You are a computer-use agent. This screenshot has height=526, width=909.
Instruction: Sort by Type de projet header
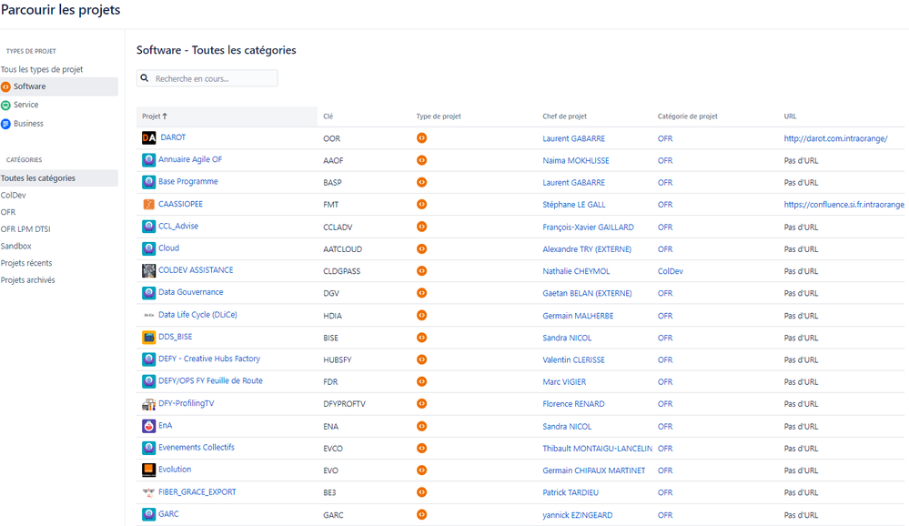(x=439, y=116)
